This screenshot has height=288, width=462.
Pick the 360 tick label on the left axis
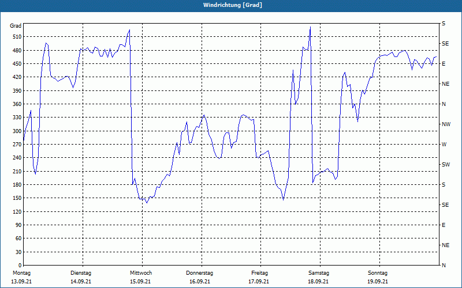pyautogui.click(x=17, y=104)
